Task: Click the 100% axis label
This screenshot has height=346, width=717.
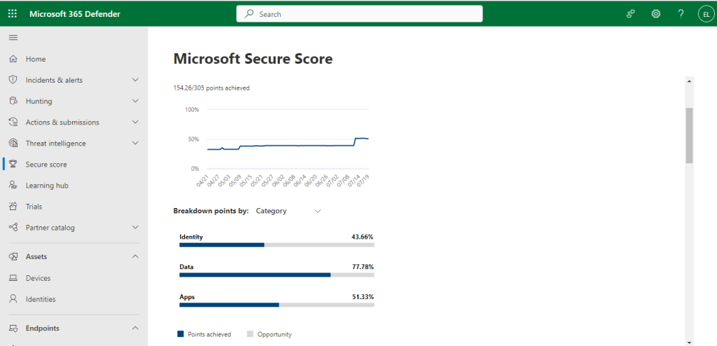Action: pyautogui.click(x=192, y=109)
